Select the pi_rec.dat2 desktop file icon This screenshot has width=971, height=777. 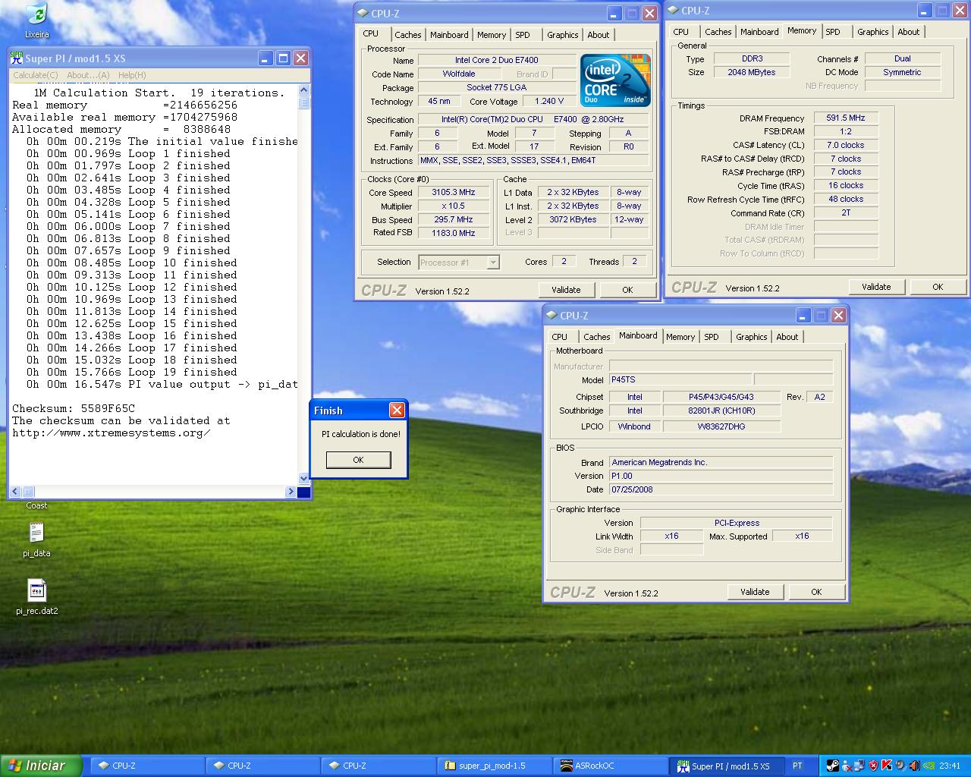point(36,590)
